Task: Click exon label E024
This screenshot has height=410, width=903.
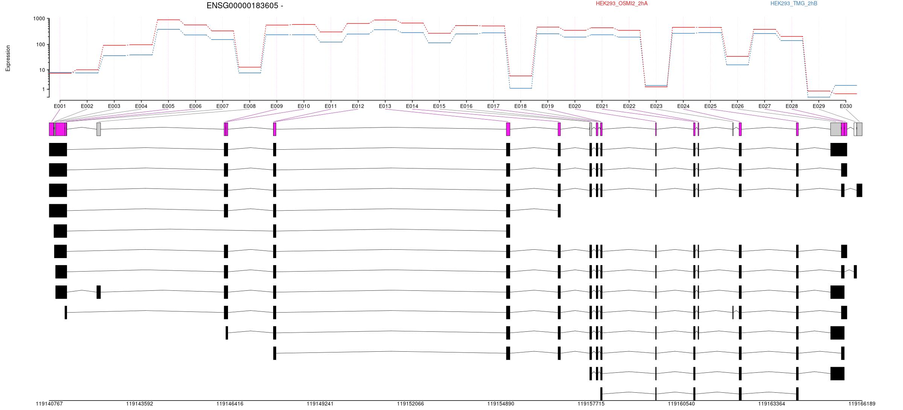Action: point(683,106)
